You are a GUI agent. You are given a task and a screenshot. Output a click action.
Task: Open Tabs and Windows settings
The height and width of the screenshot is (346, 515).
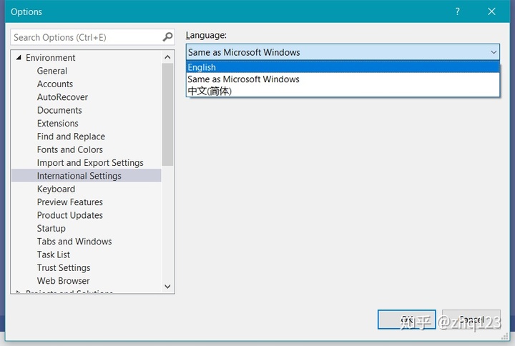coord(74,242)
